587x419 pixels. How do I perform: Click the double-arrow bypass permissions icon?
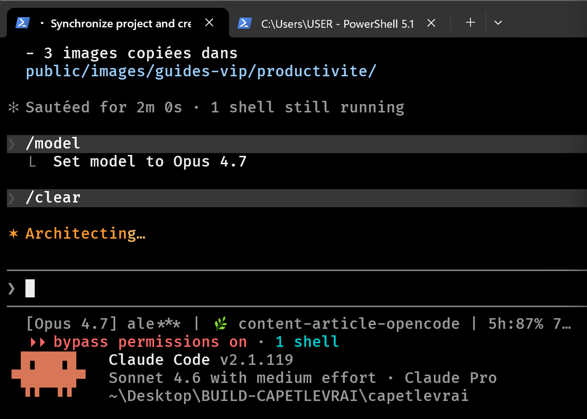(38, 342)
